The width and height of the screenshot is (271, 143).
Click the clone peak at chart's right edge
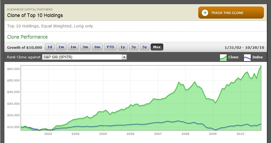click(x=261, y=66)
